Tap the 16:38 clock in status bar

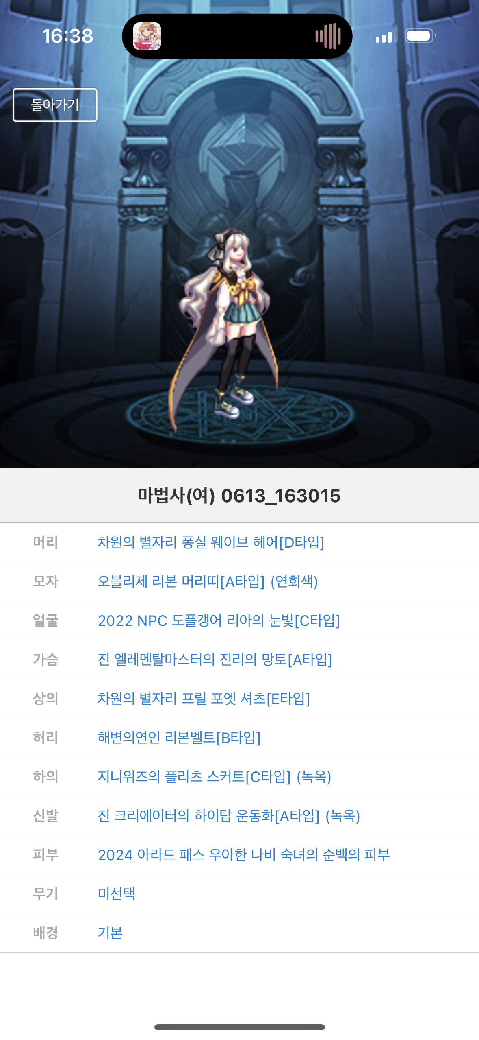point(67,36)
